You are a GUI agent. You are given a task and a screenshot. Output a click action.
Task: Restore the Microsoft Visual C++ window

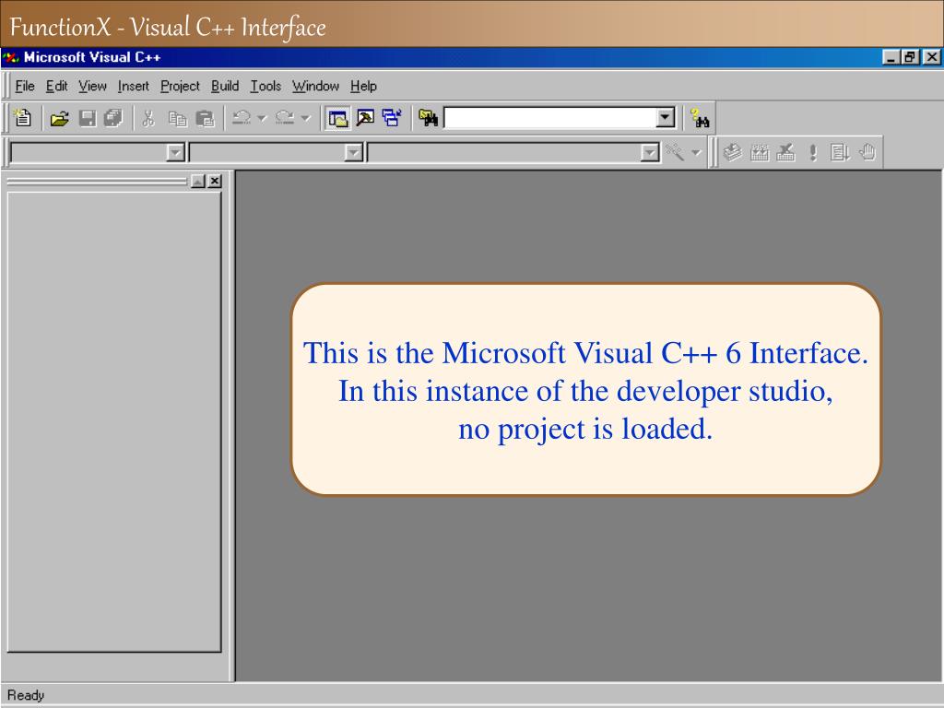click(910, 57)
